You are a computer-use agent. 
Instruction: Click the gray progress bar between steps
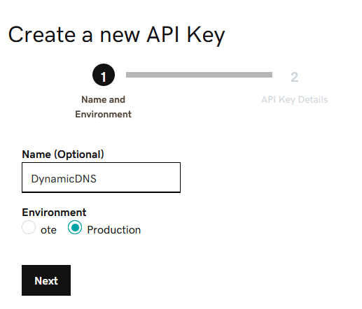(x=199, y=75)
